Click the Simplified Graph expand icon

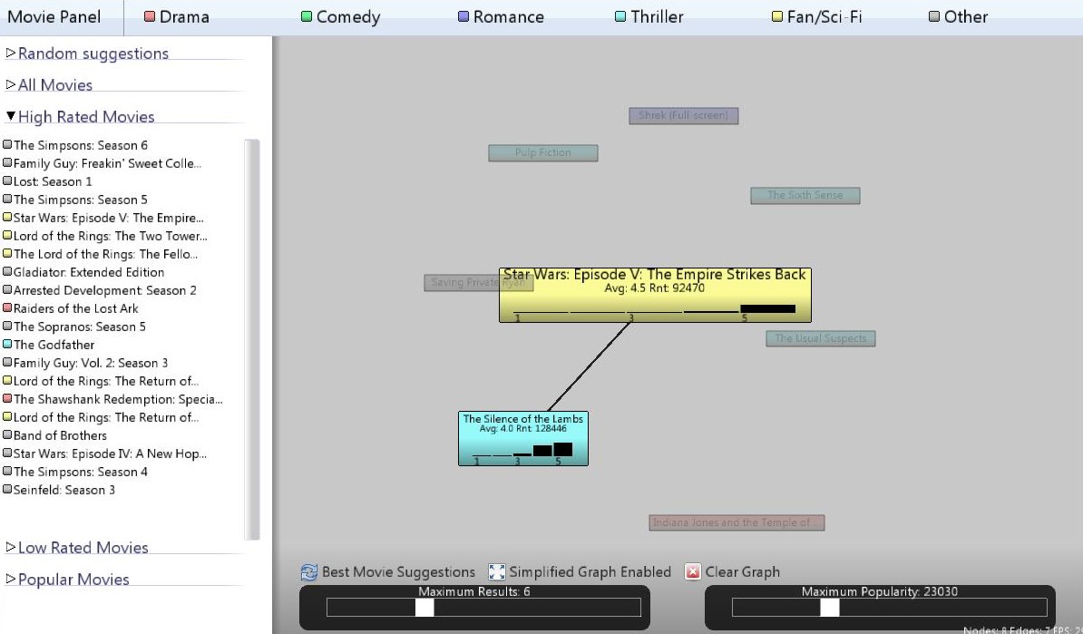(497, 571)
